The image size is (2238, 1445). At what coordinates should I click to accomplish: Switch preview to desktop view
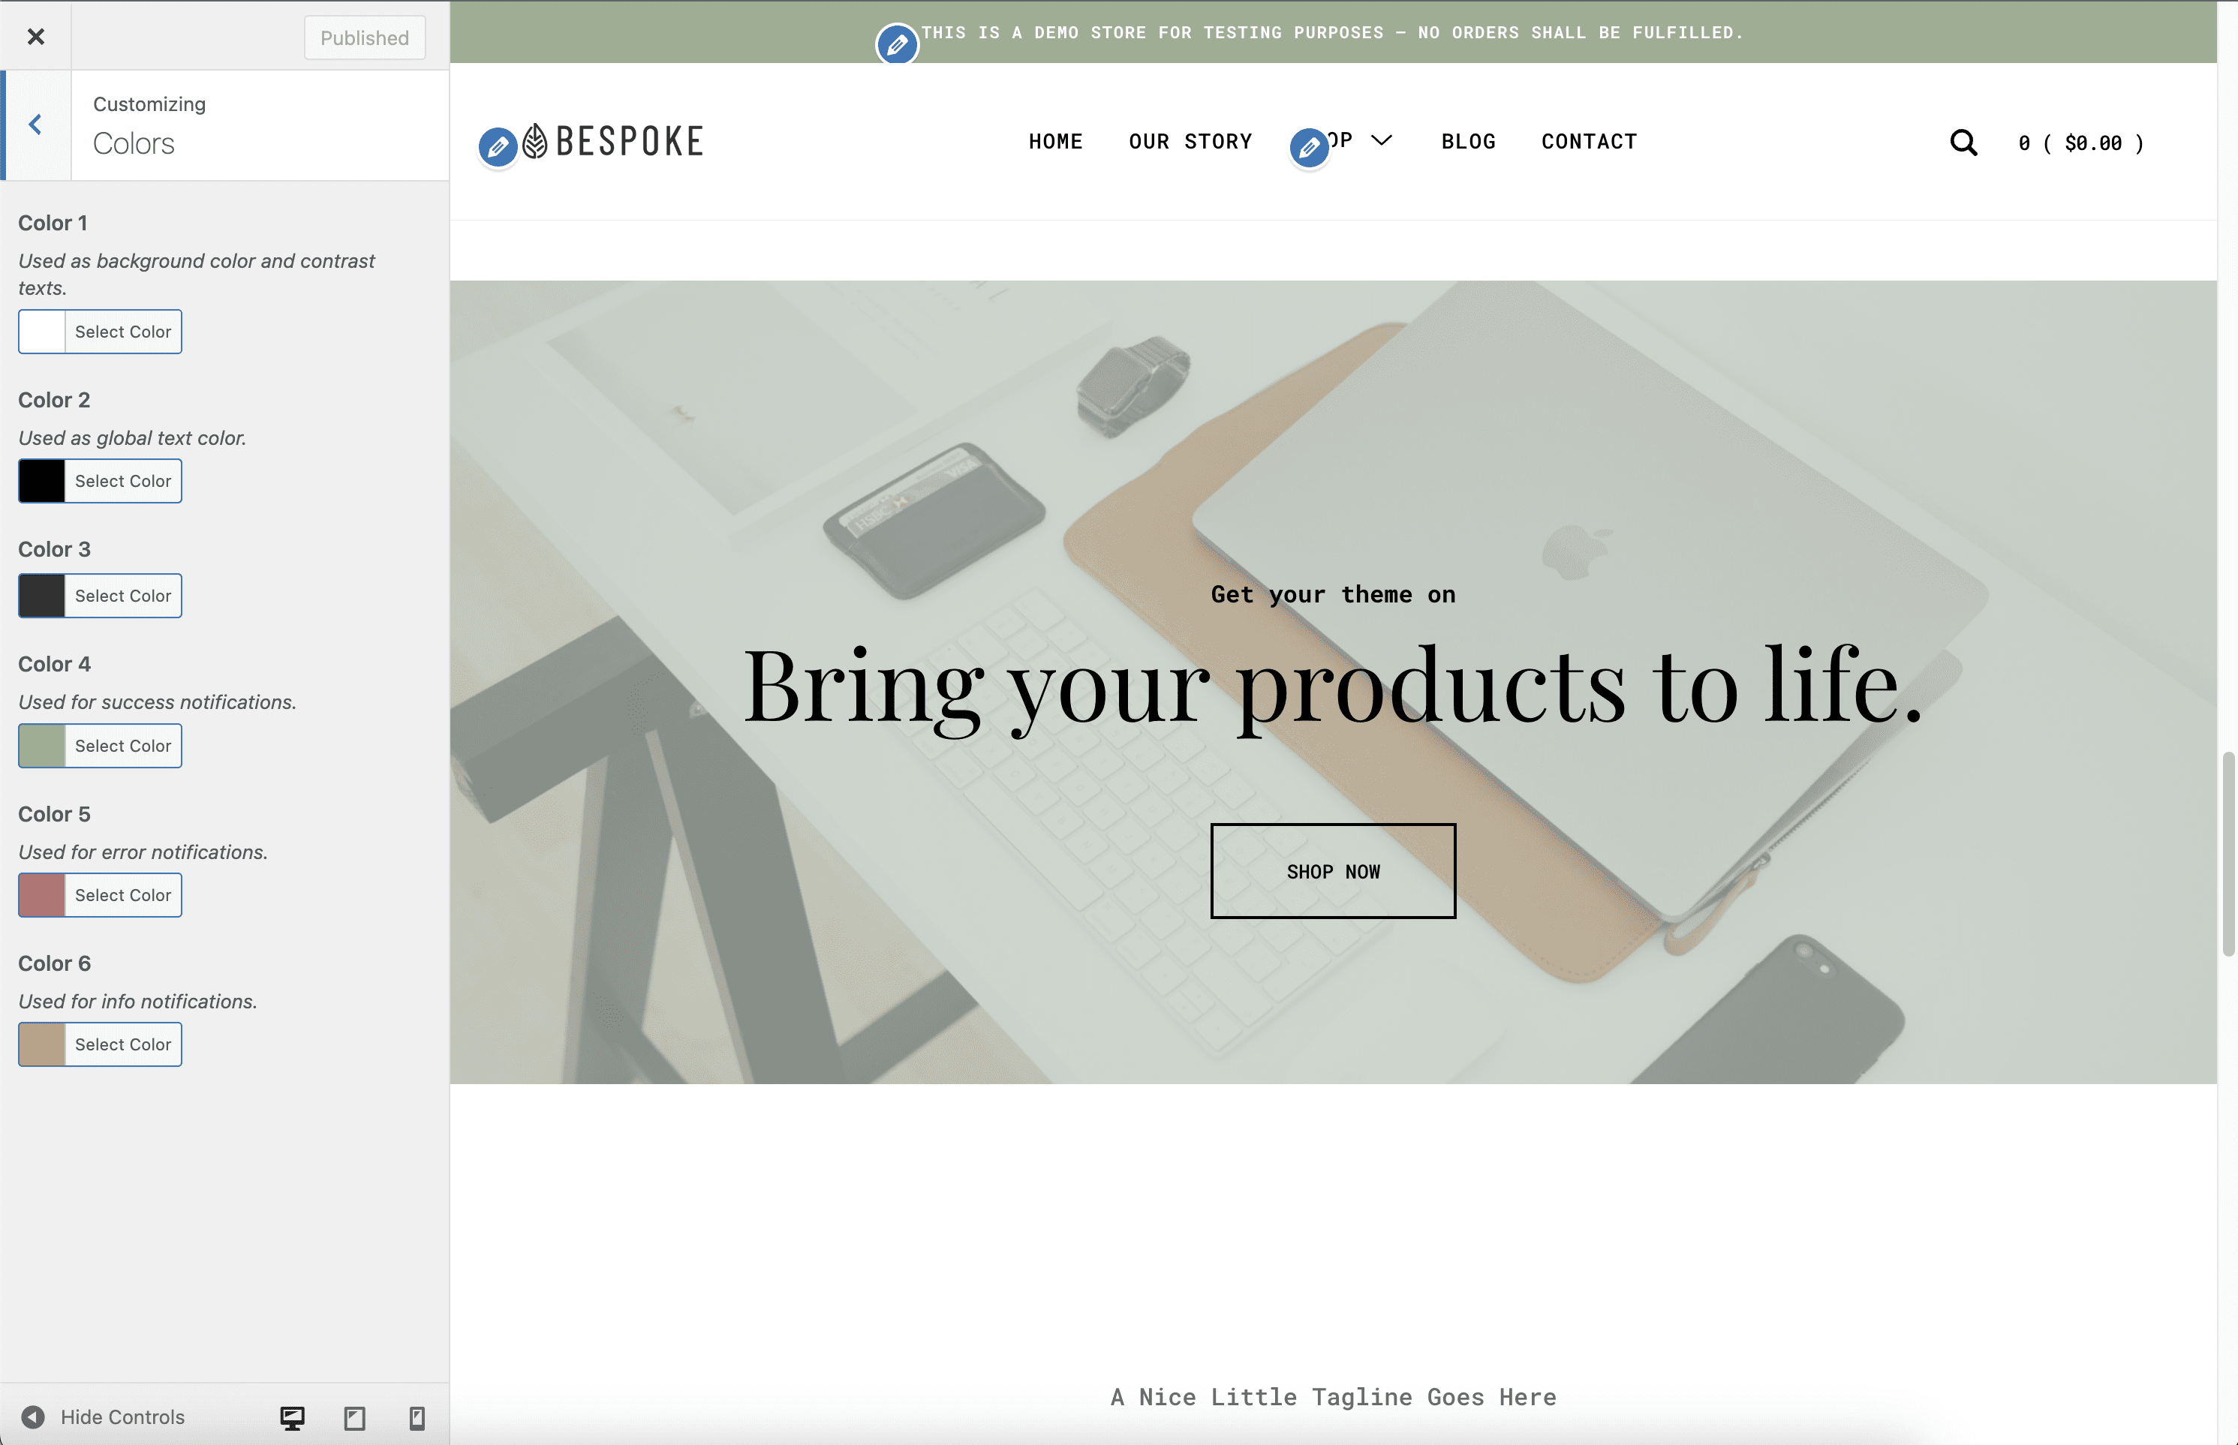coord(292,1416)
